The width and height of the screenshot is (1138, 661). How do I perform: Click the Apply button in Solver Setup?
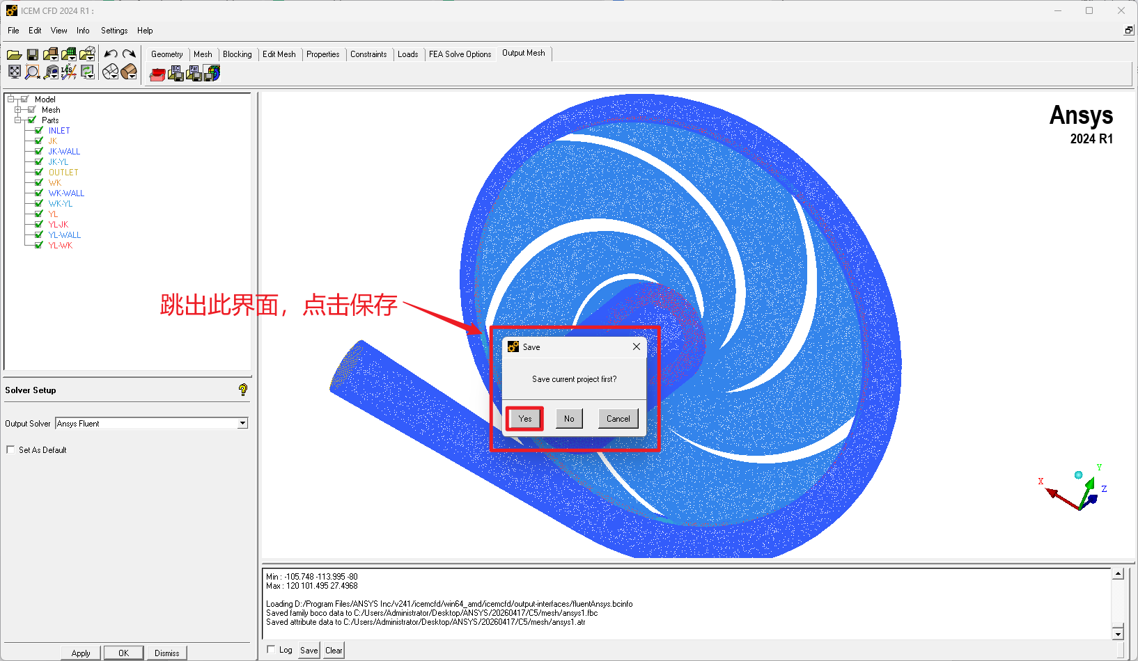tap(81, 653)
